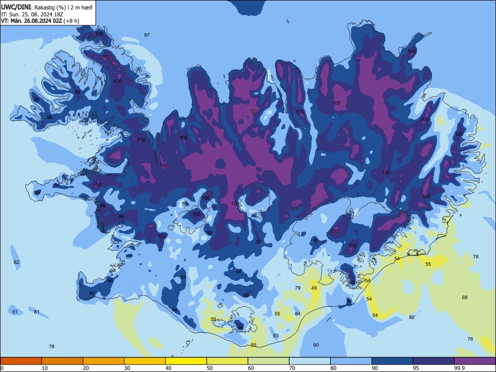Viewport: 496px width, 372px height.
Task: Click the 84 humidity value on the map
Action: coord(298,314)
